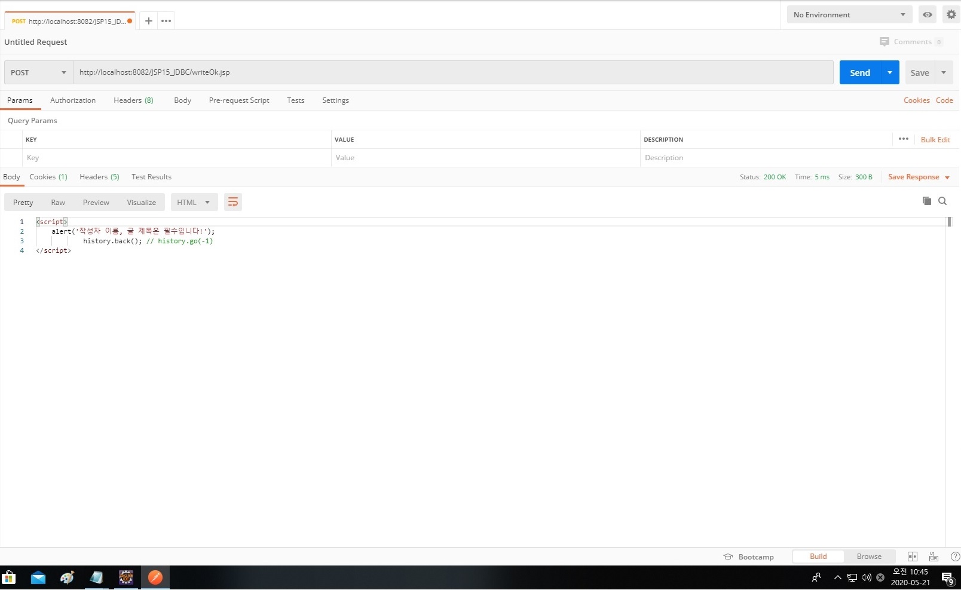
Task: Switch response view to Raw
Action: click(58, 203)
